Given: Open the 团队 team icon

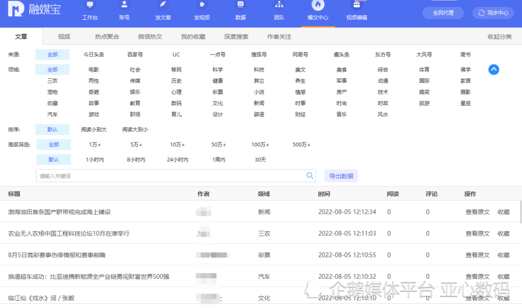Looking at the screenshot, I should pyautogui.click(x=279, y=5).
